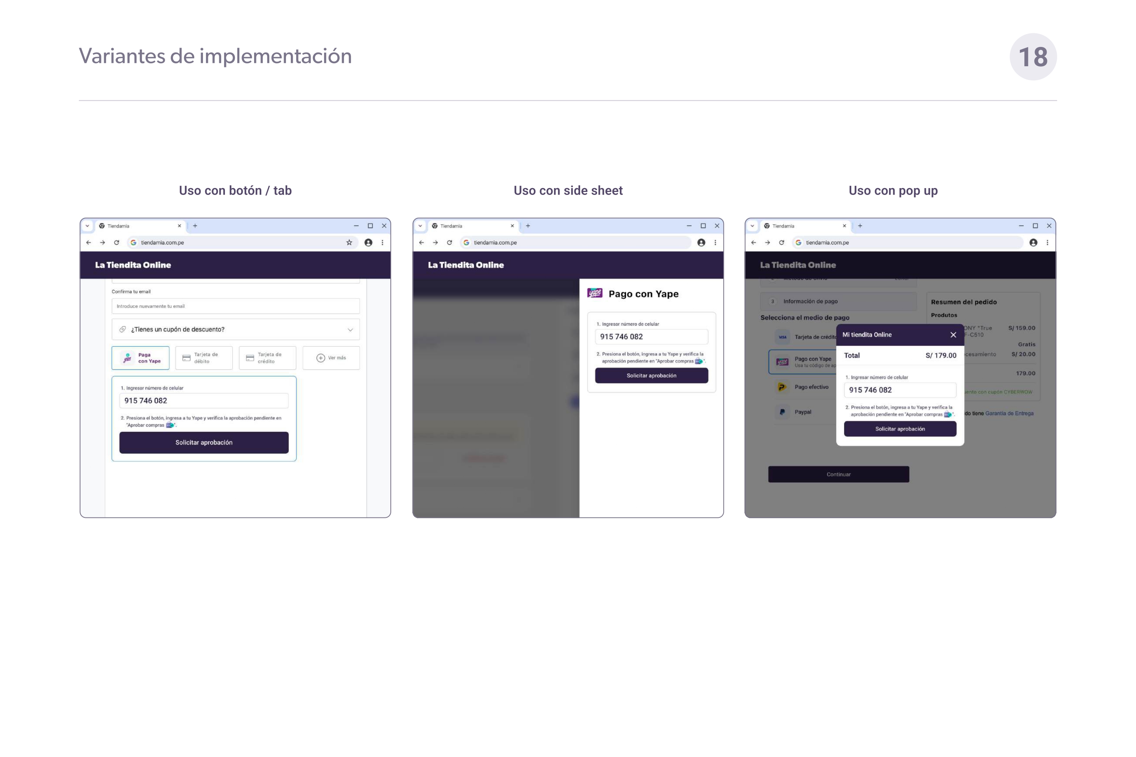Click reload icon in left browser window
The width and height of the screenshot is (1136, 757).
[116, 242]
